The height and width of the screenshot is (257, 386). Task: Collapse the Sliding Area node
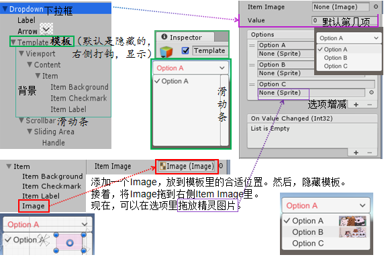(x=30, y=132)
